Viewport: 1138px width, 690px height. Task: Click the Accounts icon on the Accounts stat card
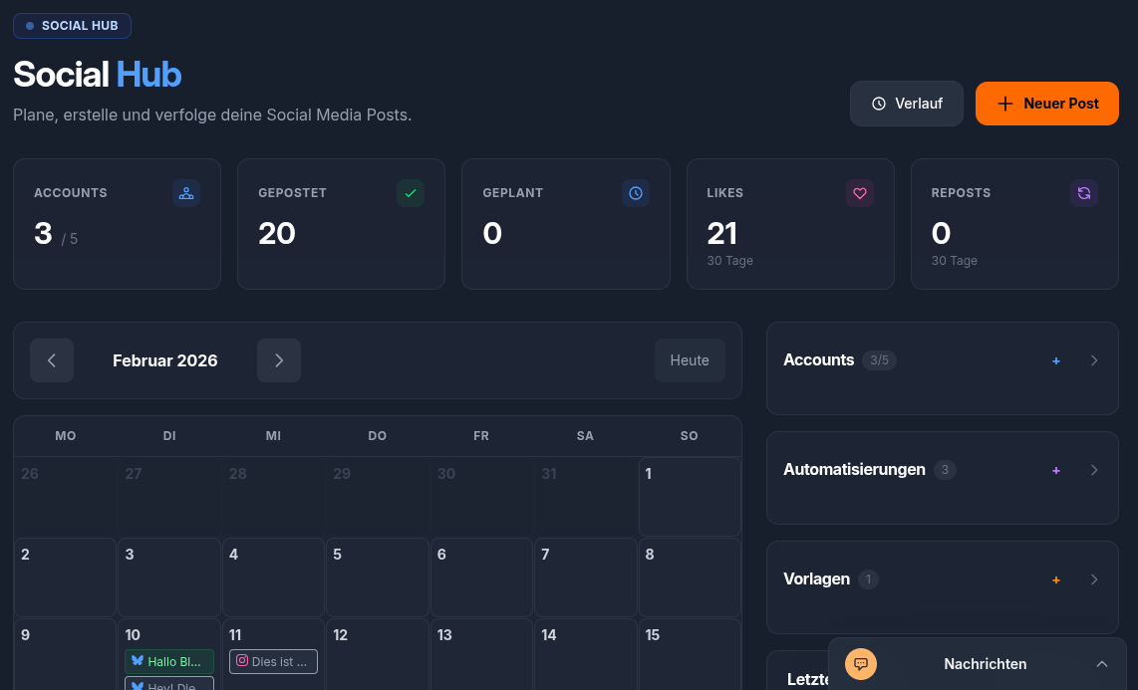tap(186, 193)
